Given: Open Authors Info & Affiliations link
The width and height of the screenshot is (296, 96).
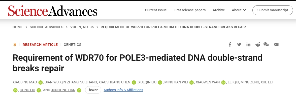Looking at the screenshot, I should tap(123, 90).
